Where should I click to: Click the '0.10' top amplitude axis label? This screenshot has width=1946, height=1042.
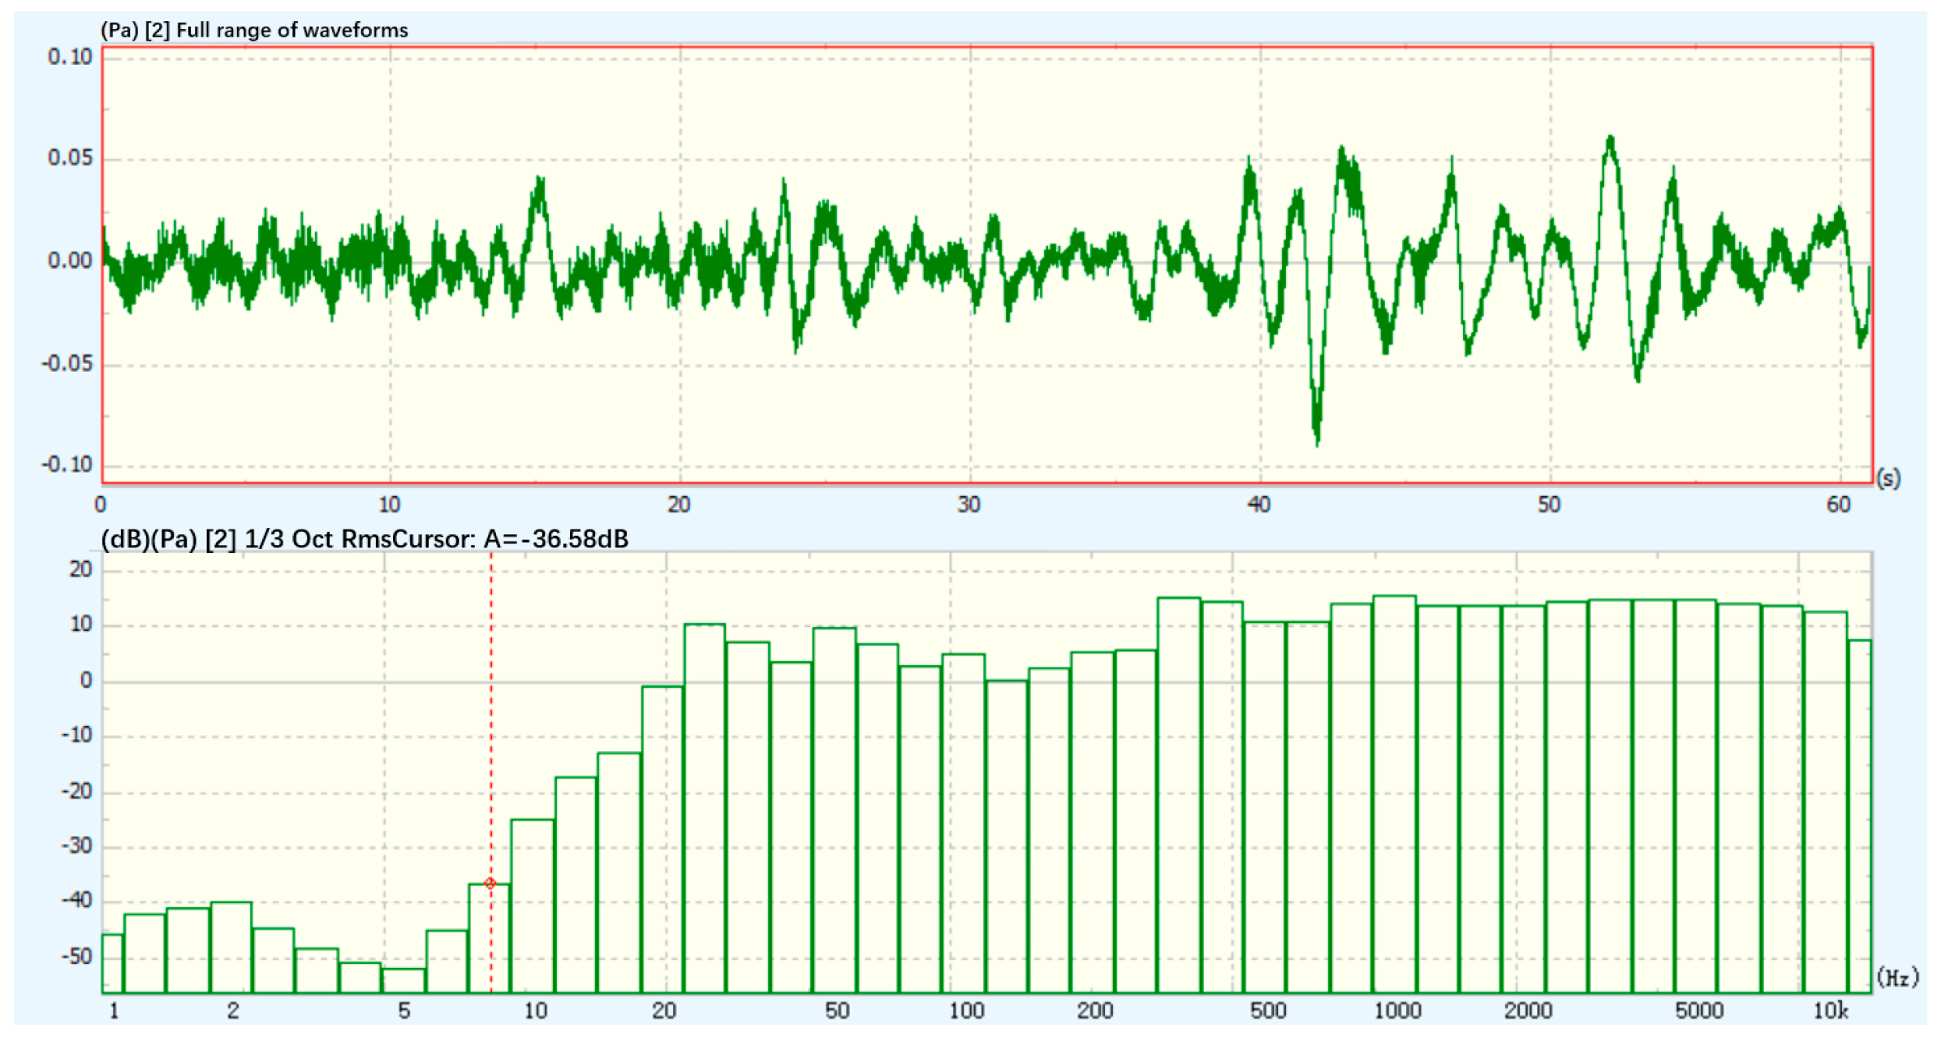(70, 57)
